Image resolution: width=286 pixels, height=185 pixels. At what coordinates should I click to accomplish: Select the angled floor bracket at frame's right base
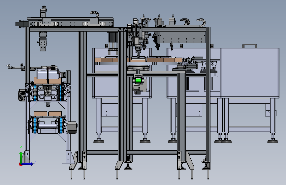click(190, 161)
